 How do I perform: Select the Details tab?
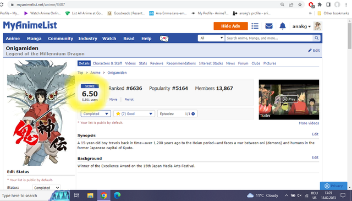[84, 63]
